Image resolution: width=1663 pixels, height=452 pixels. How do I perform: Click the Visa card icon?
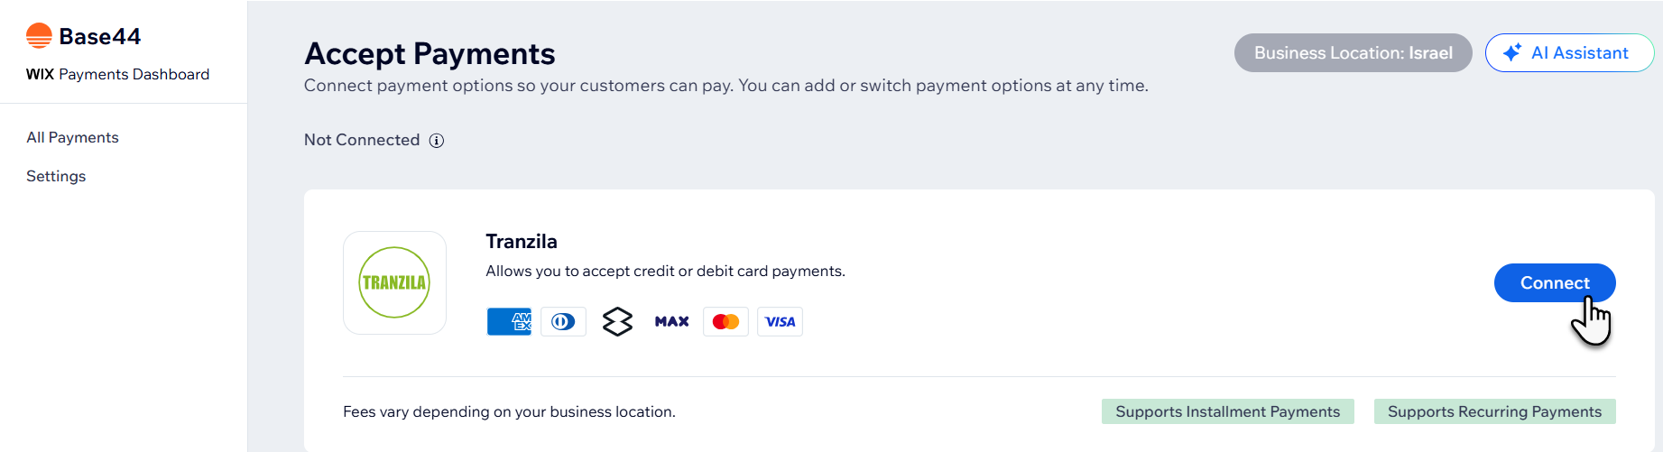(780, 321)
